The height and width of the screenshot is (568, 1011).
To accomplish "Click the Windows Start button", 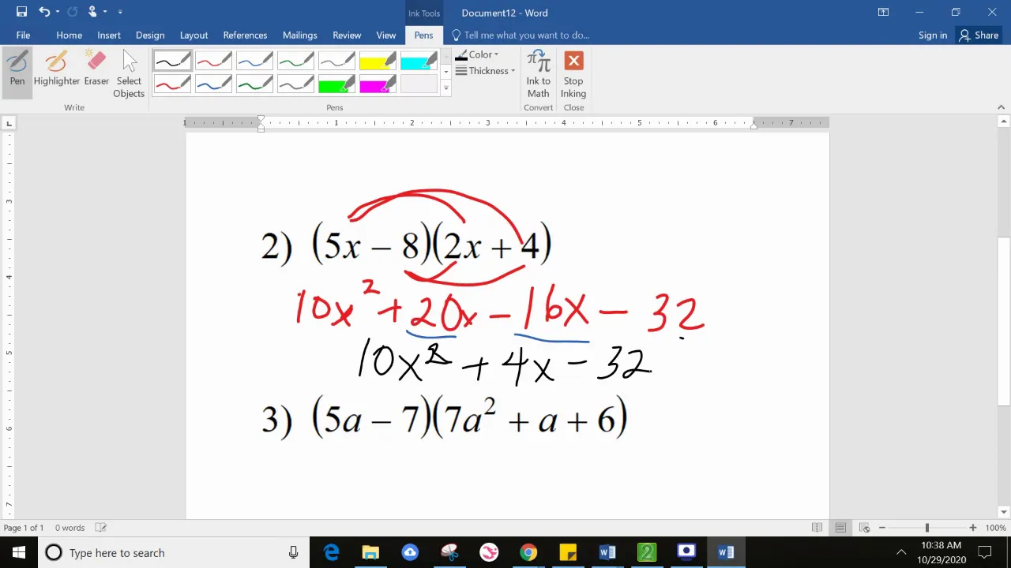I will 18,552.
